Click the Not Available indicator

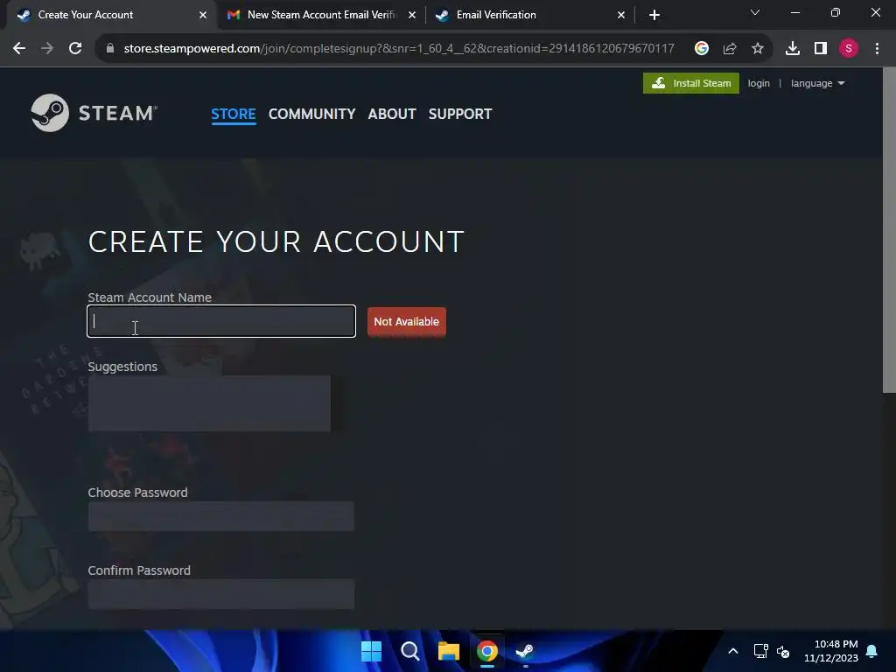[406, 322]
